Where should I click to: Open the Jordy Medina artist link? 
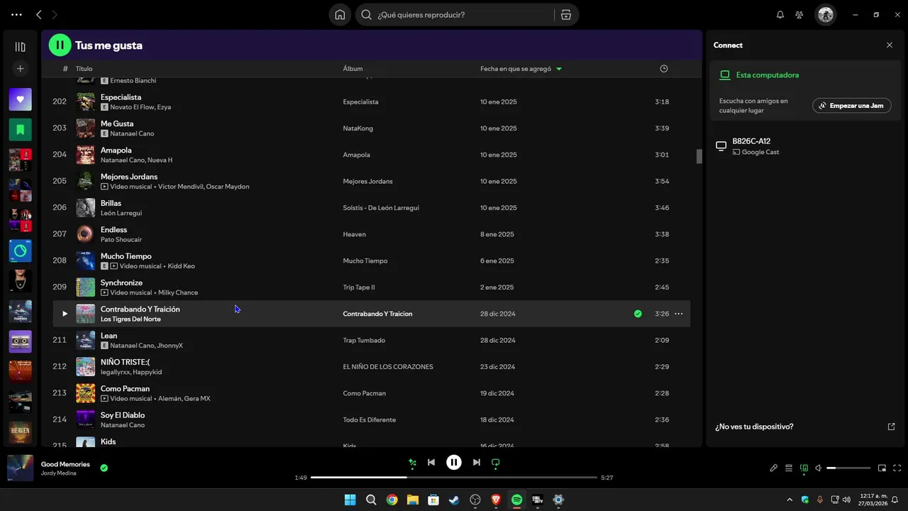(x=58, y=473)
